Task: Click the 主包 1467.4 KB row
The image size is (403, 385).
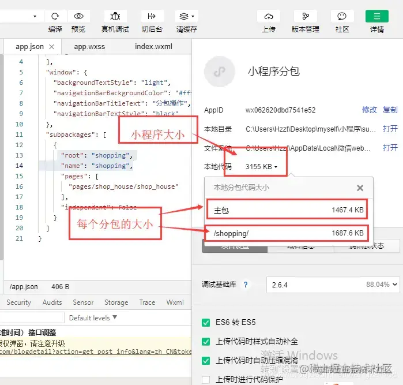Action: (x=288, y=210)
